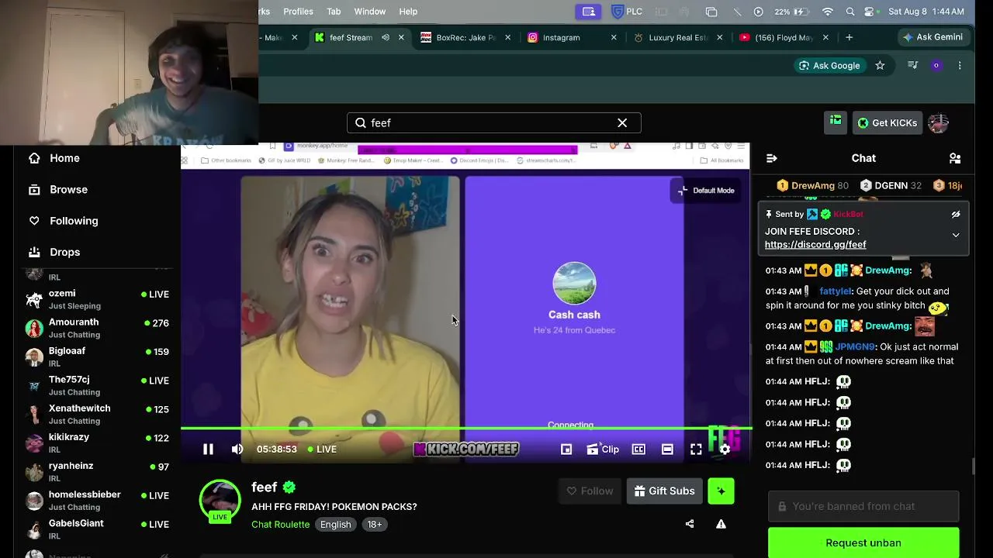Click the banned chat input box
The image size is (993, 558).
click(863, 506)
